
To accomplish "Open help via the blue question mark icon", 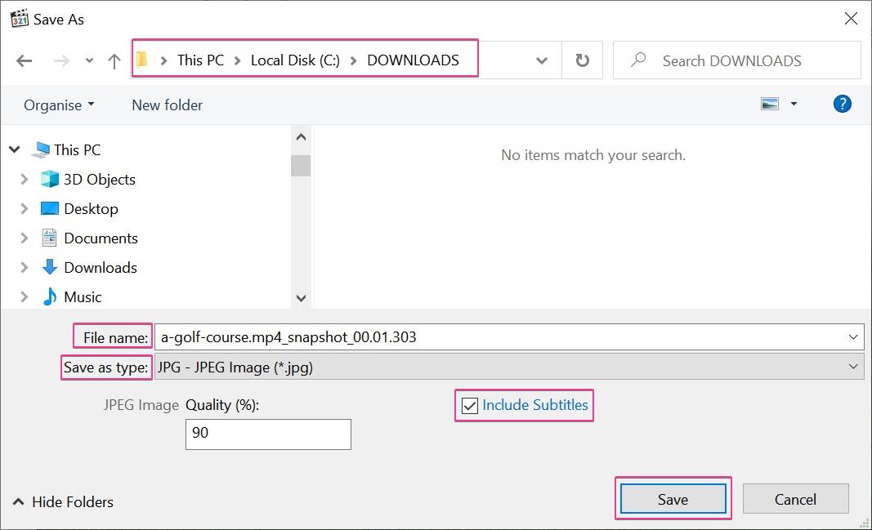I will (843, 104).
